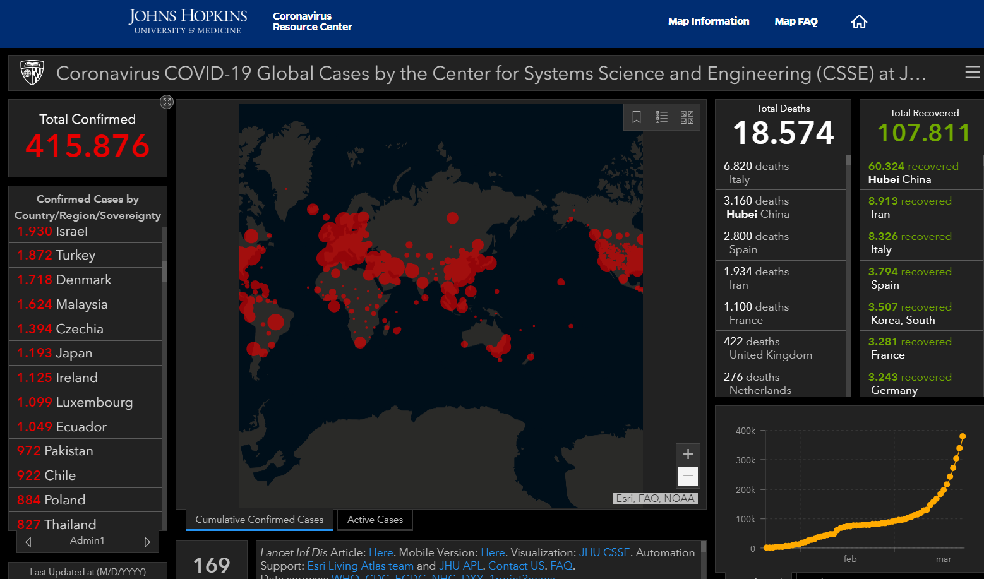
Task: Click the Johns Hopkins University & Medicine logo
Action: click(188, 21)
